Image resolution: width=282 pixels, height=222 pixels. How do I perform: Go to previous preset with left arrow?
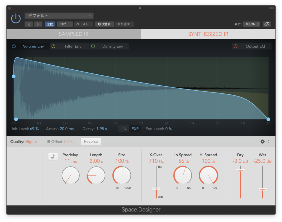pyautogui.click(x=29, y=24)
